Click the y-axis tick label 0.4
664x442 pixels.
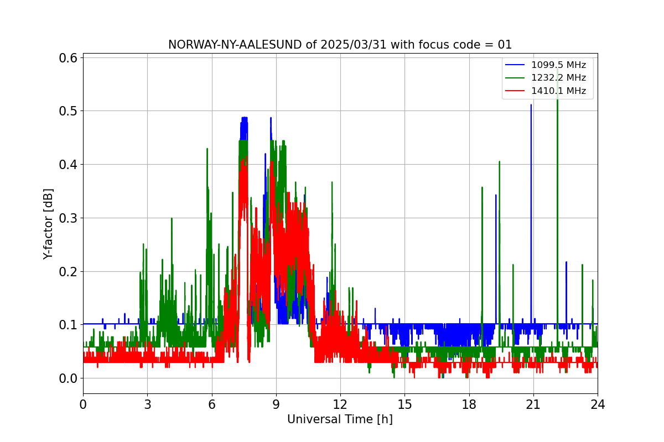(68, 165)
